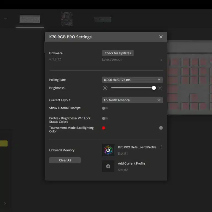The height and width of the screenshot is (212, 212).
Task: Click the high brightness sun icon
Action: (x=160, y=88)
